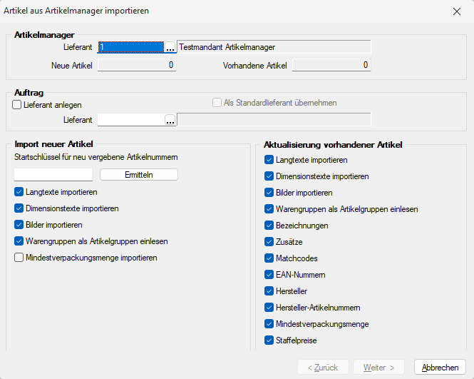Click the Abbrechen button
This screenshot has height=379, width=474.
[440, 368]
